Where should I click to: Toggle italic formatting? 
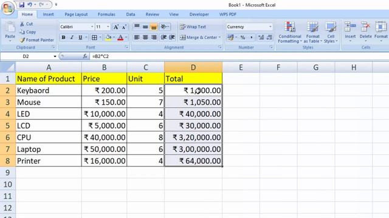click(72, 38)
